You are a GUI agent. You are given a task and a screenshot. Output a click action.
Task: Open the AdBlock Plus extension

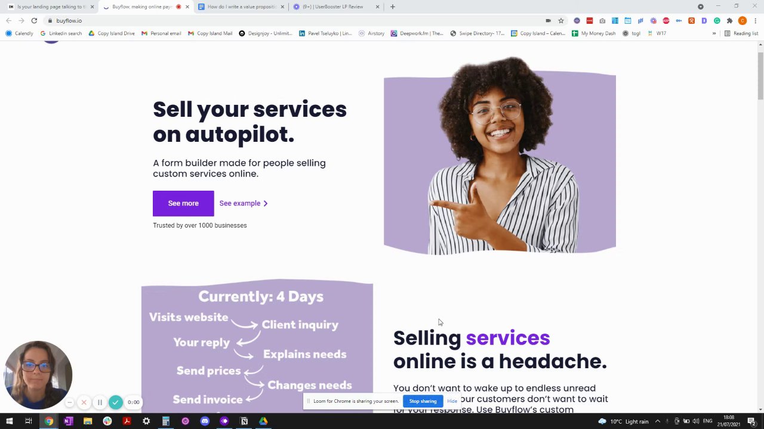pyautogui.click(x=666, y=21)
